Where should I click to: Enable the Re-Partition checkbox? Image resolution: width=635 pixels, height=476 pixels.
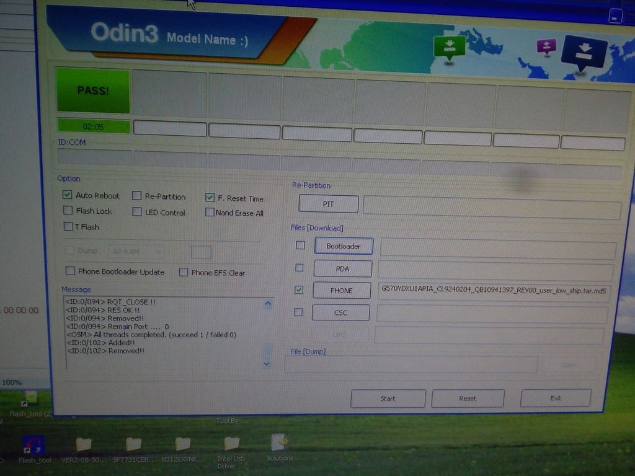[x=137, y=196]
